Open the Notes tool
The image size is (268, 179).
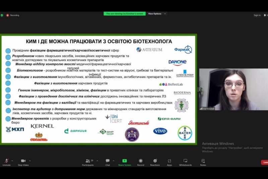pos(203,162)
